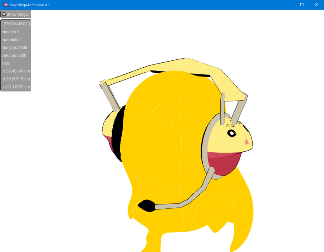Click the x:38.48148 cm value
The height and width of the screenshot is (252, 324).
(x=16, y=71)
